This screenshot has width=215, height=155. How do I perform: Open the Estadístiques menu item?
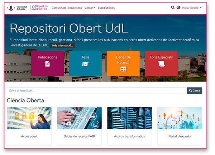(x=106, y=8)
